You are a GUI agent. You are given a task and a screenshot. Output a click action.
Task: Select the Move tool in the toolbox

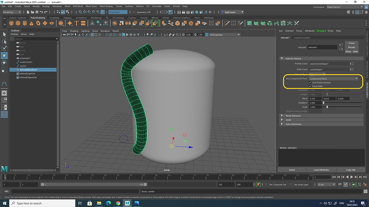(4, 55)
